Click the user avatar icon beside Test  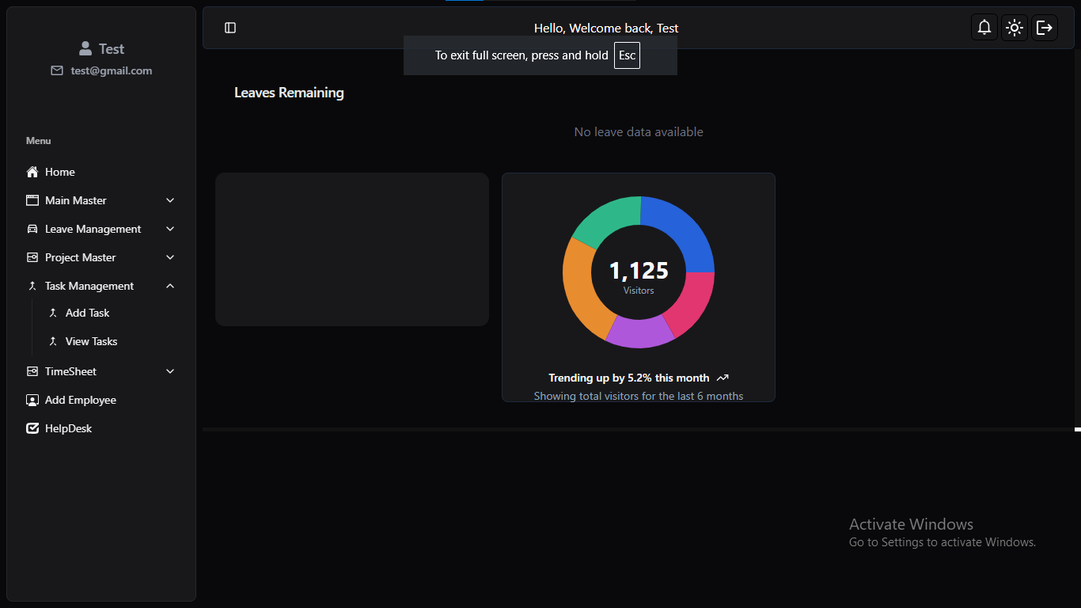pos(85,48)
